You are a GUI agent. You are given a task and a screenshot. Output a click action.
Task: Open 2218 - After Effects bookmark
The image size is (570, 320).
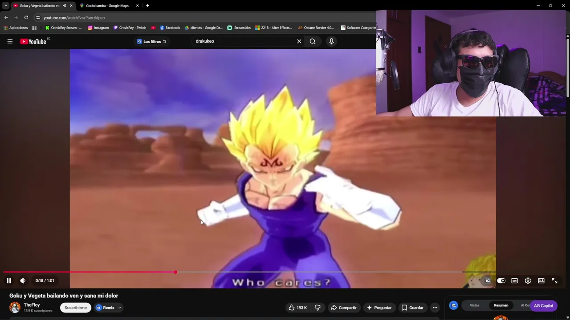pyautogui.click(x=273, y=28)
